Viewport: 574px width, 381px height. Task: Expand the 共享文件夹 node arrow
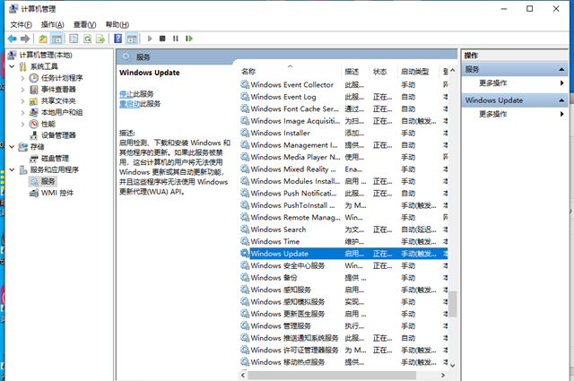point(22,101)
